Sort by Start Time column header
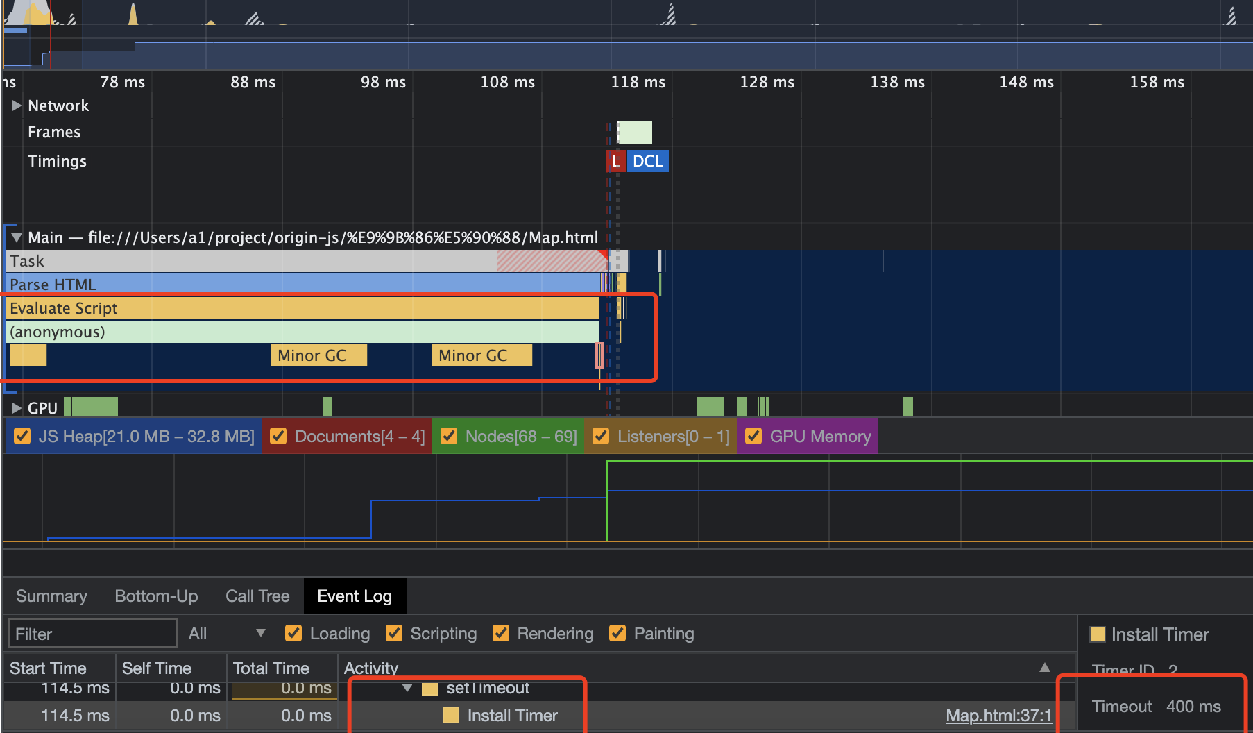This screenshot has height=733, width=1253. [59, 668]
